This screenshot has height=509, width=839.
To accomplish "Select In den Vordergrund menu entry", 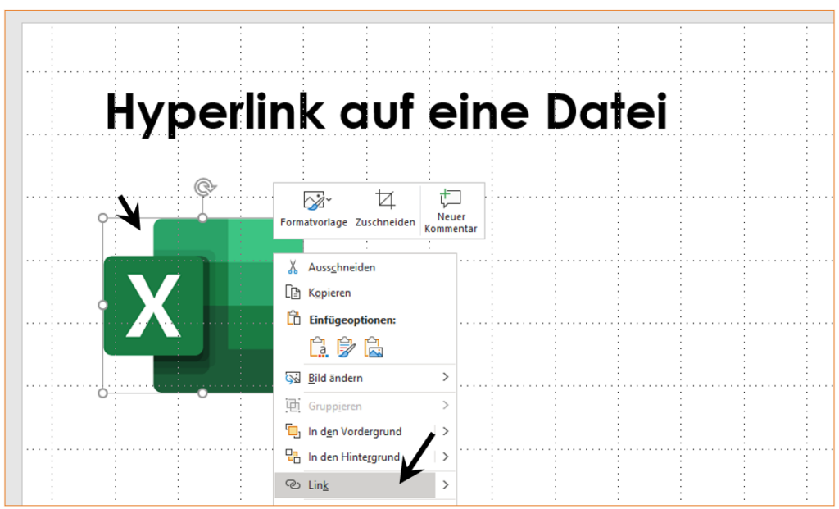I will pos(355,431).
